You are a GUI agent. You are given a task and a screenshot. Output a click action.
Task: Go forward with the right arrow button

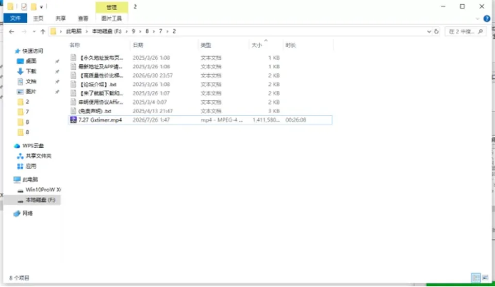24,31
